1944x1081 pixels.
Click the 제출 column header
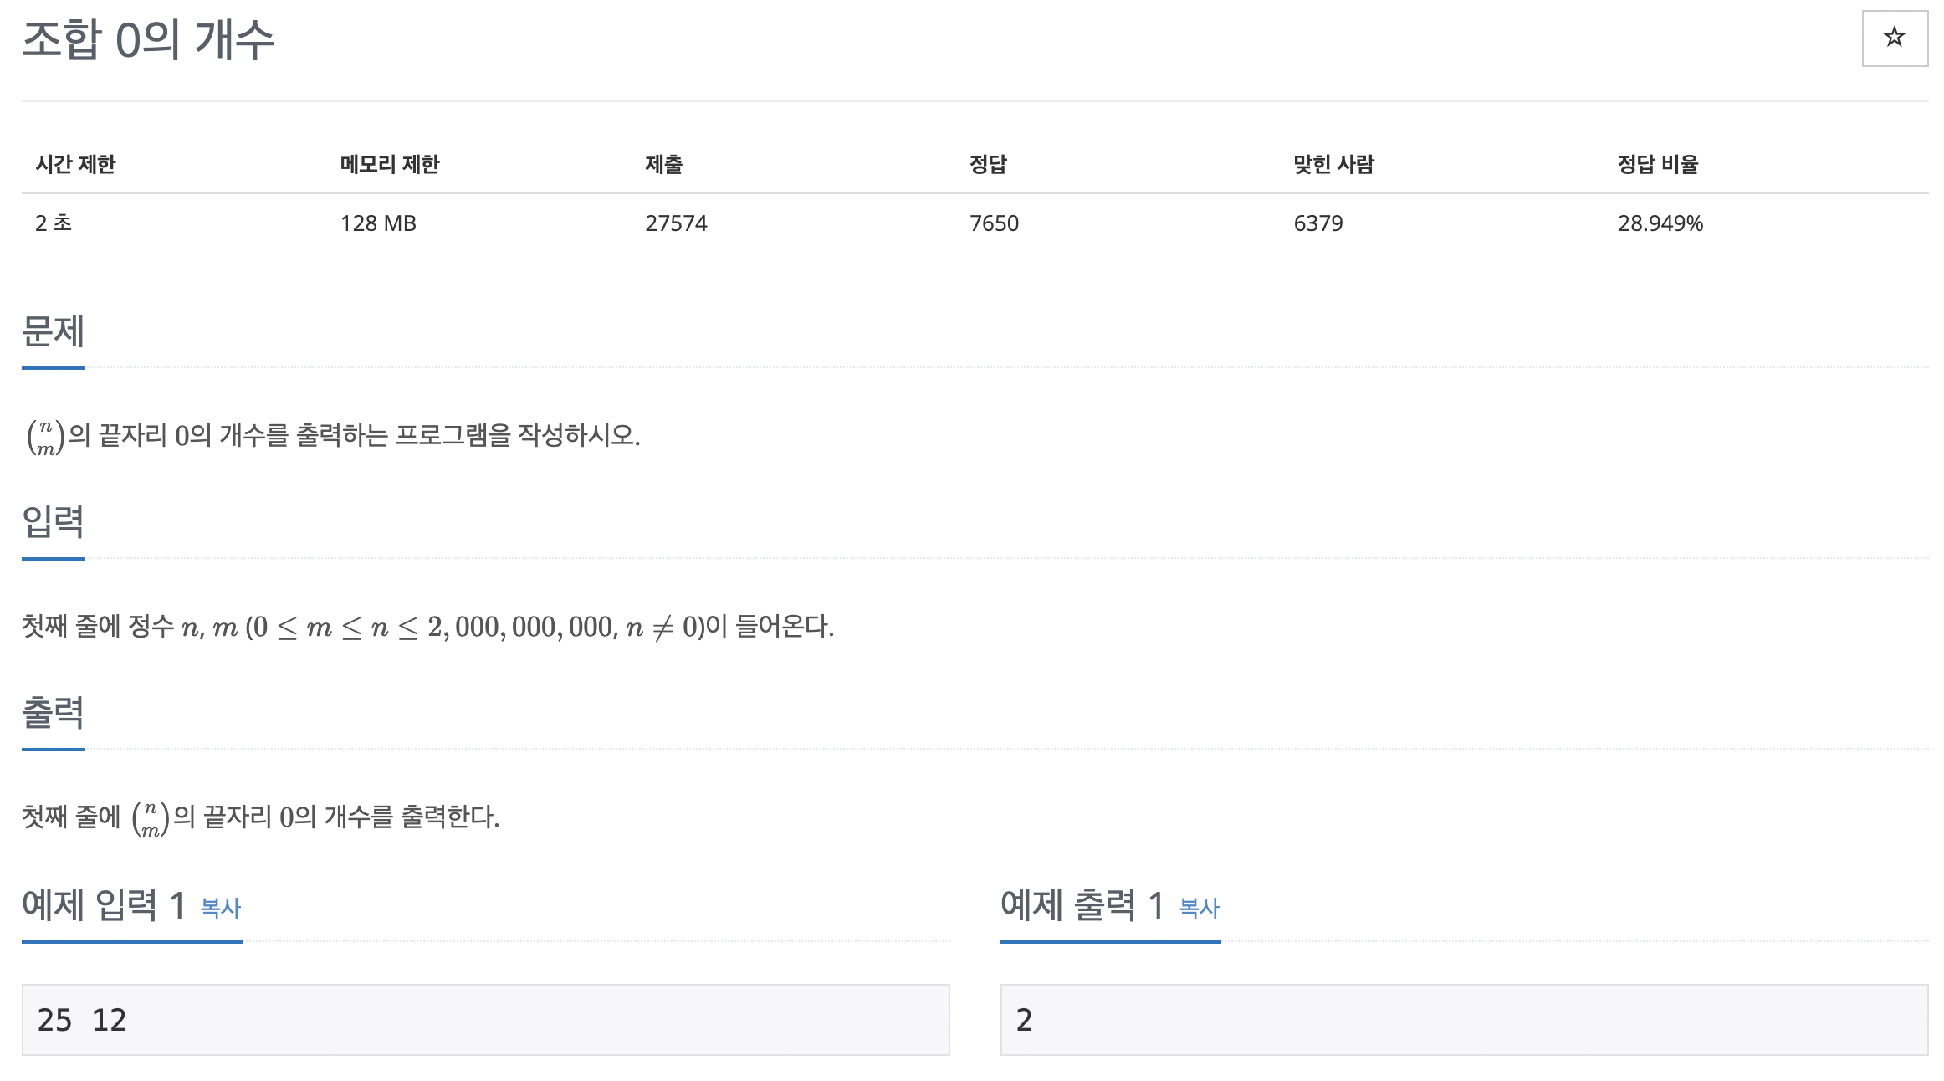pos(663,164)
